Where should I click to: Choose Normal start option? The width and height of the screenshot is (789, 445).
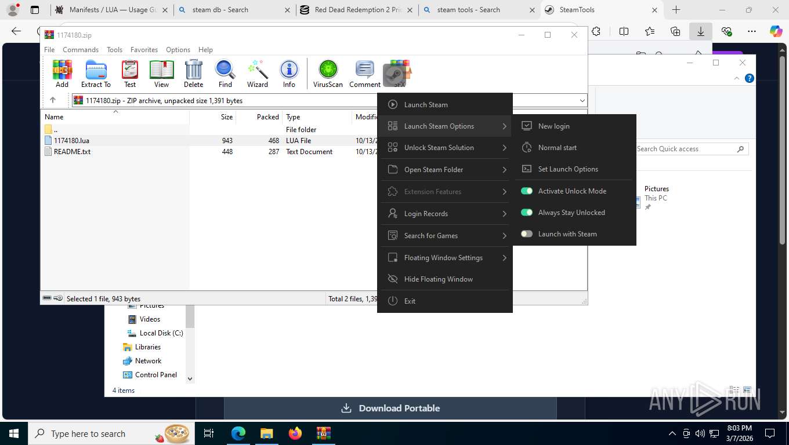tap(575, 147)
